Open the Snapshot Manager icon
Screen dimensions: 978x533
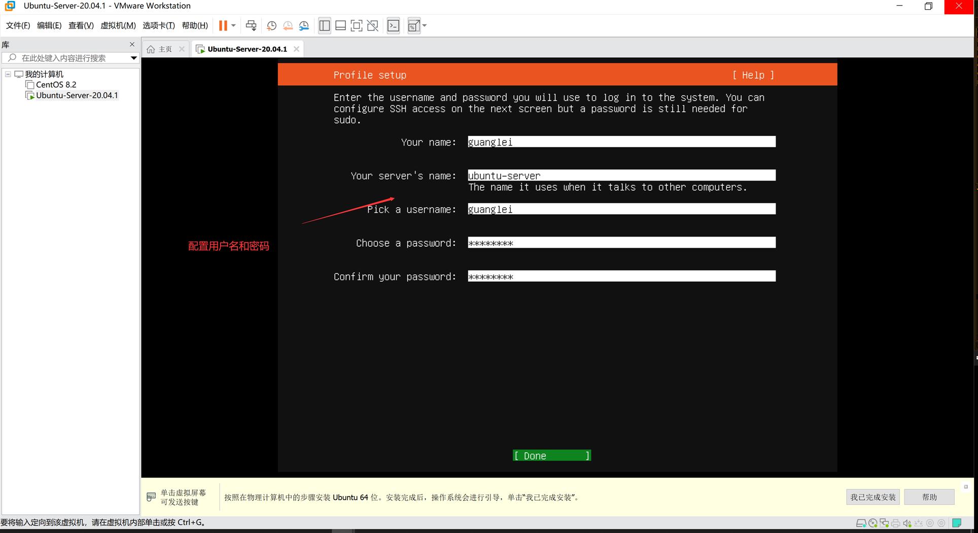click(x=304, y=25)
